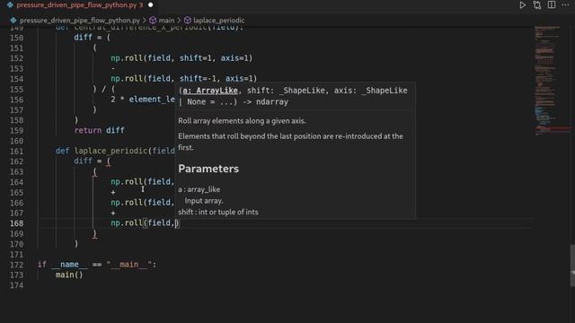Click the Python file icon in the tab
The height and width of the screenshot is (323, 575).
pos(10,5)
